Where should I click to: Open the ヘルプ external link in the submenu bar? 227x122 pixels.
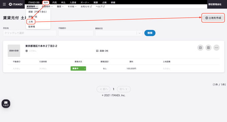[100, 6]
